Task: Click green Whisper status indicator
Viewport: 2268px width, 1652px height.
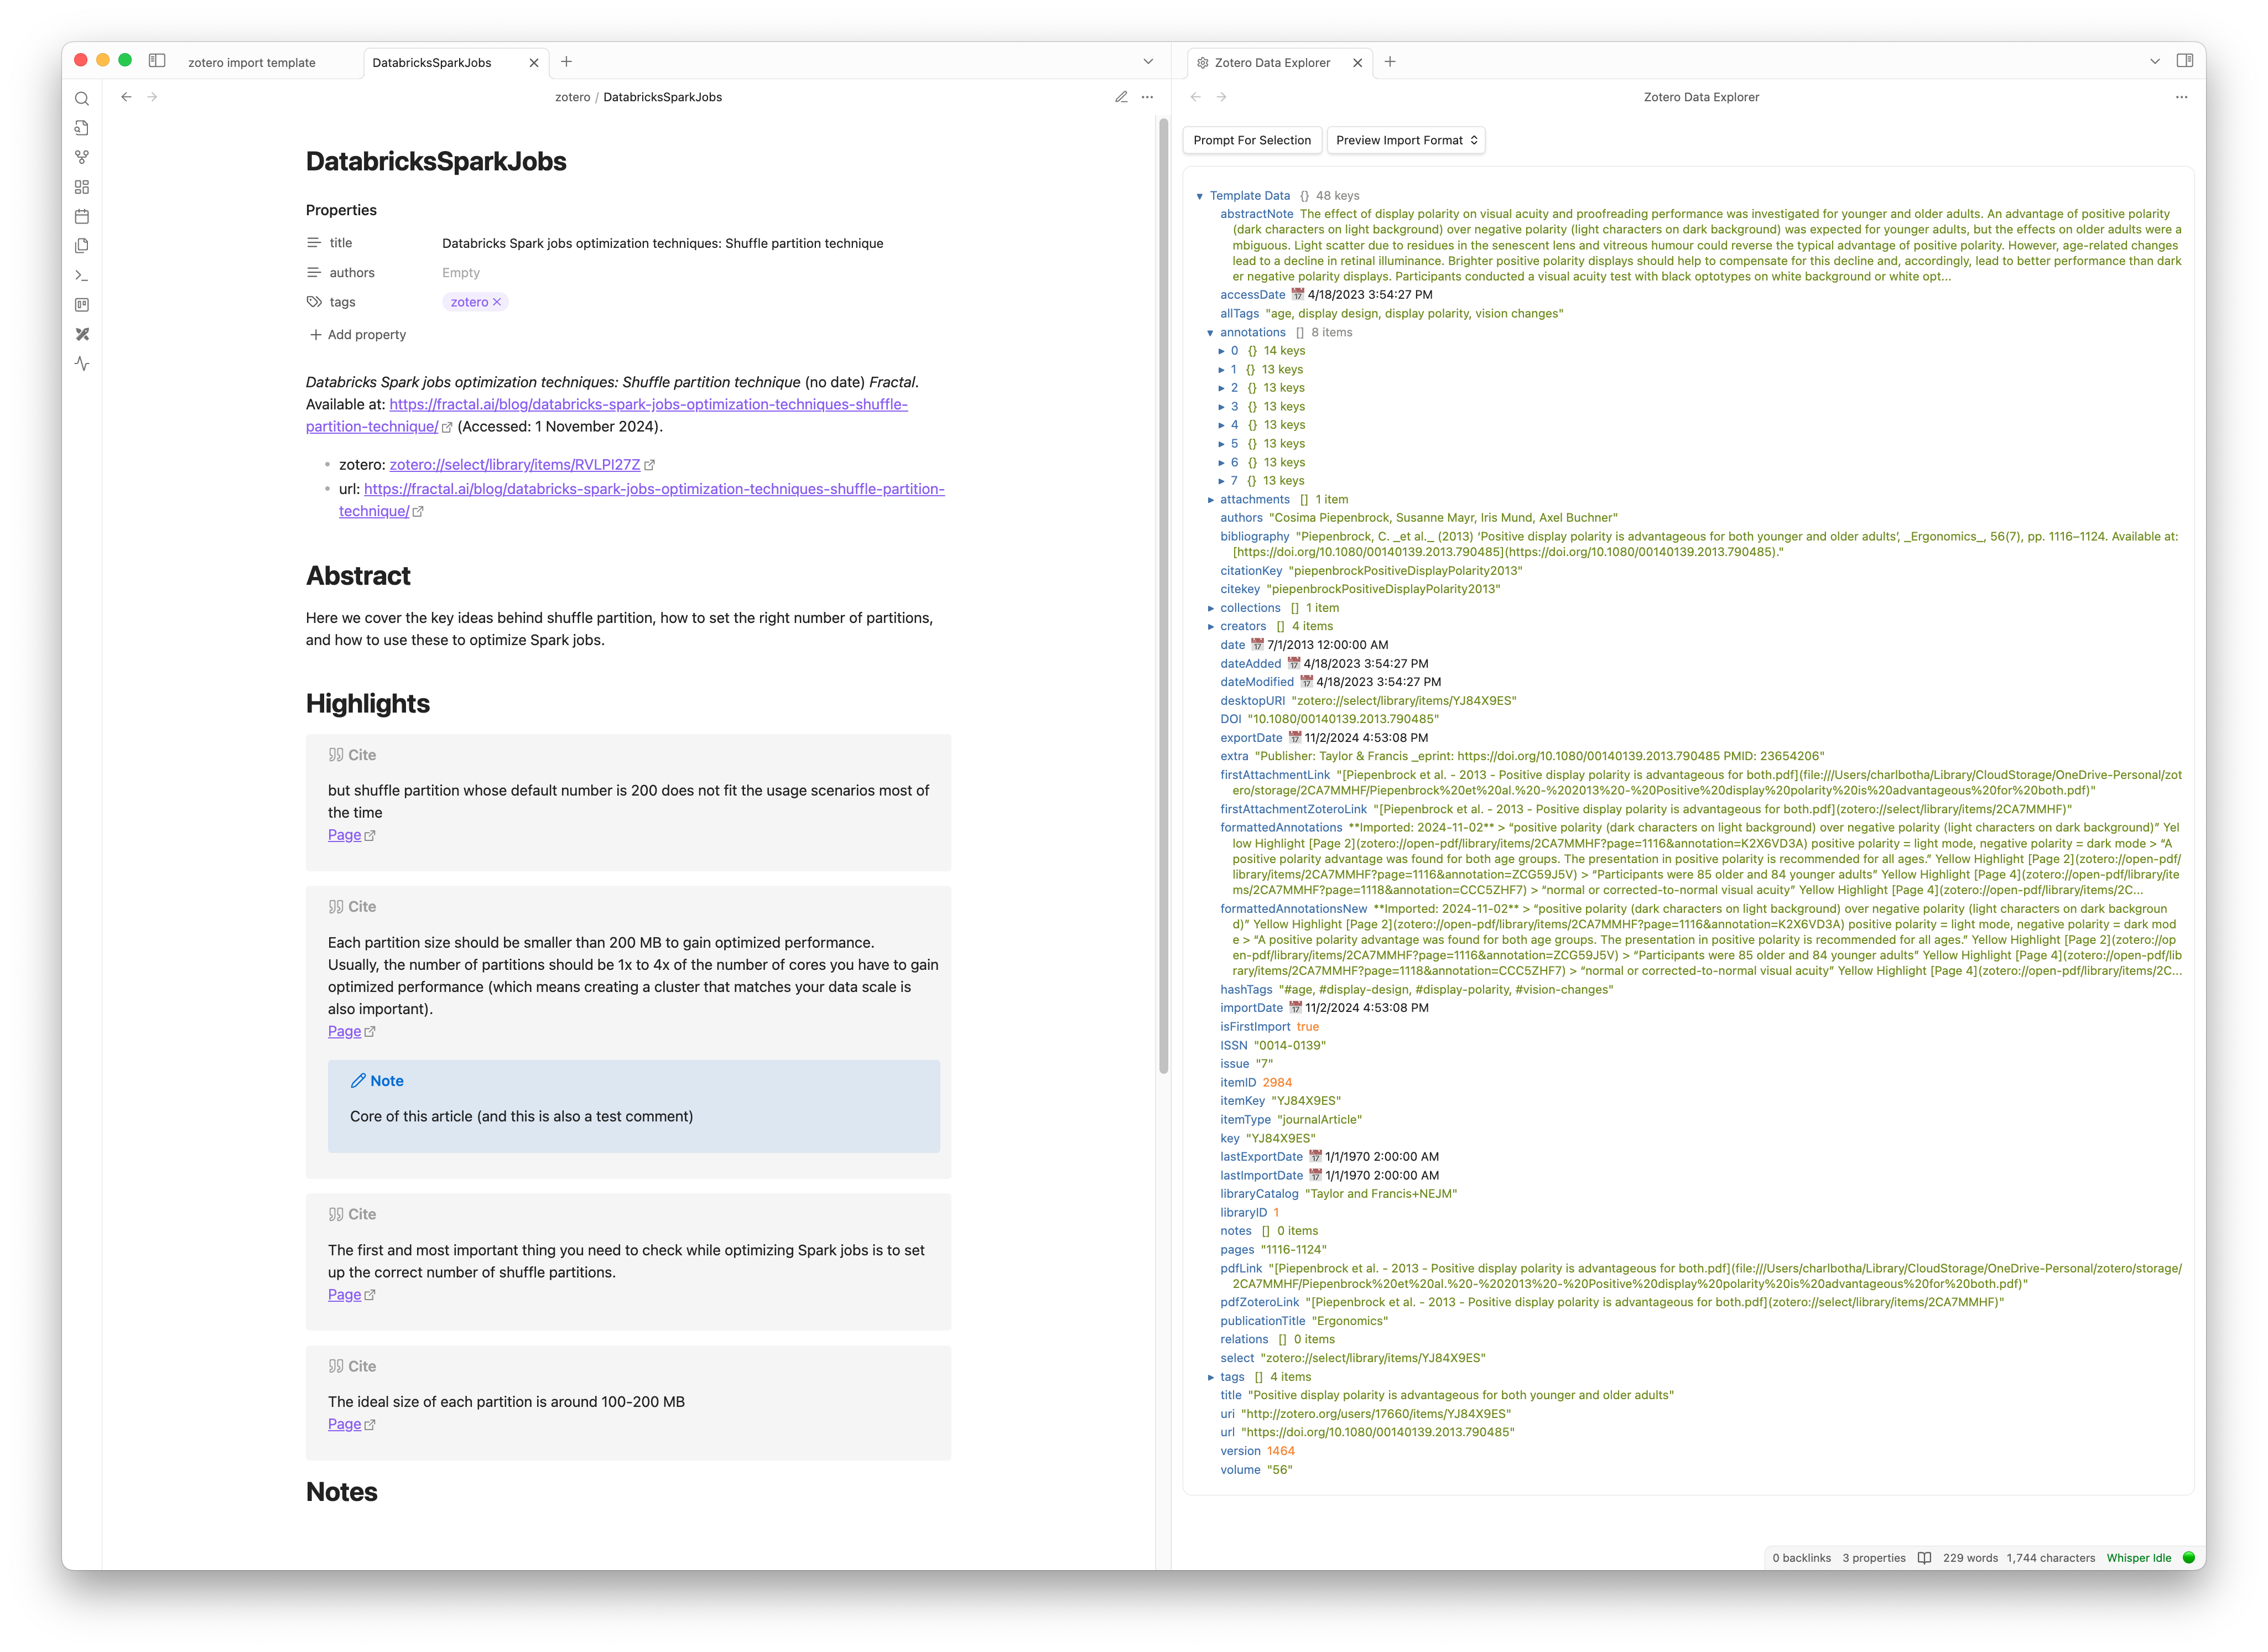Action: click(x=2188, y=1558)
